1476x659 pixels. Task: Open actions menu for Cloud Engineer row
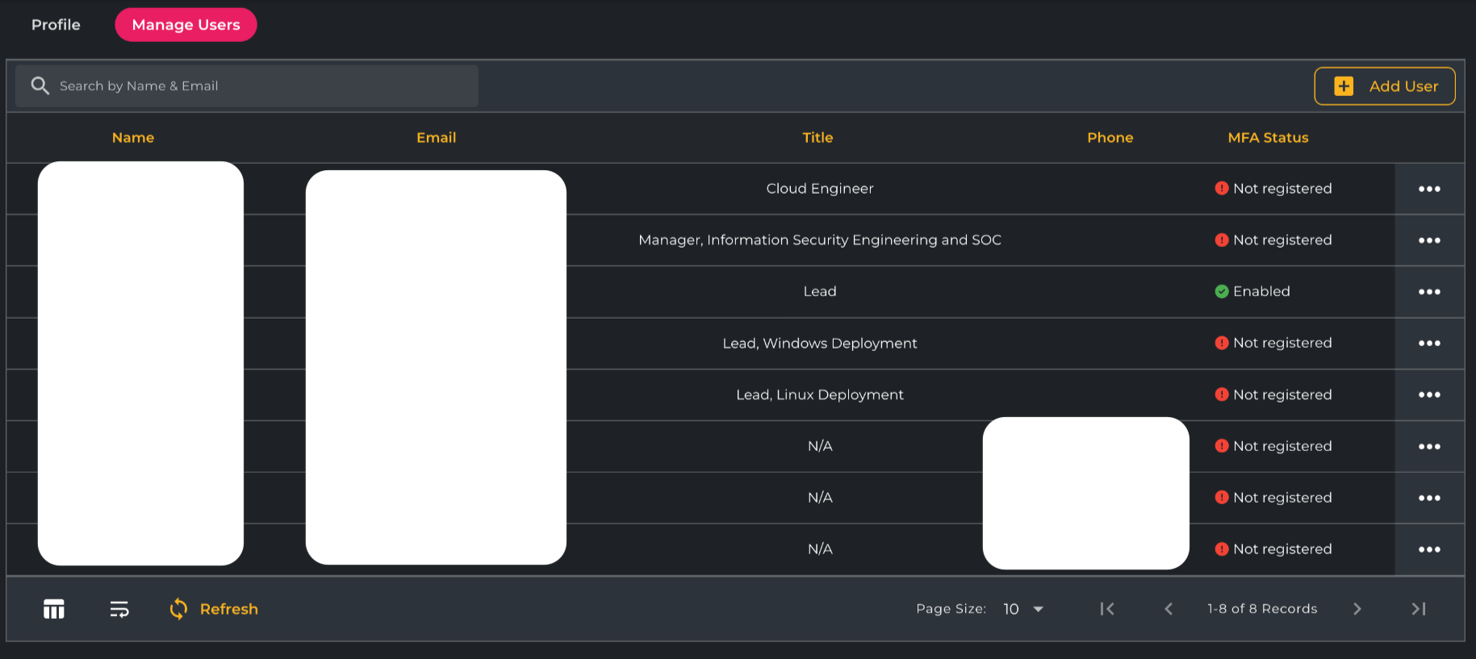point(1429,189)
